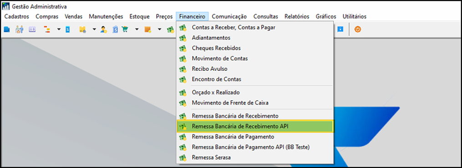Choose Remessa Bancária de Recebimento API
The image size is (462, 168).
pyautogui.click(x=255, y=126)
